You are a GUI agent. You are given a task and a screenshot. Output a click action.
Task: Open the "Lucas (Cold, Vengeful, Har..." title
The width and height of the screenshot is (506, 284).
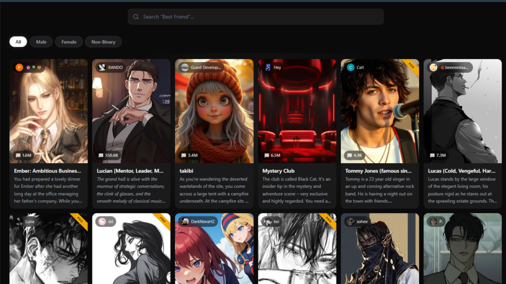pos(462,171)
